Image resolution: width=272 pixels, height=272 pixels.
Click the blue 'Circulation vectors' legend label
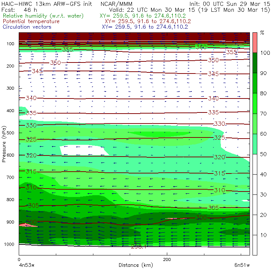(27, 27)
